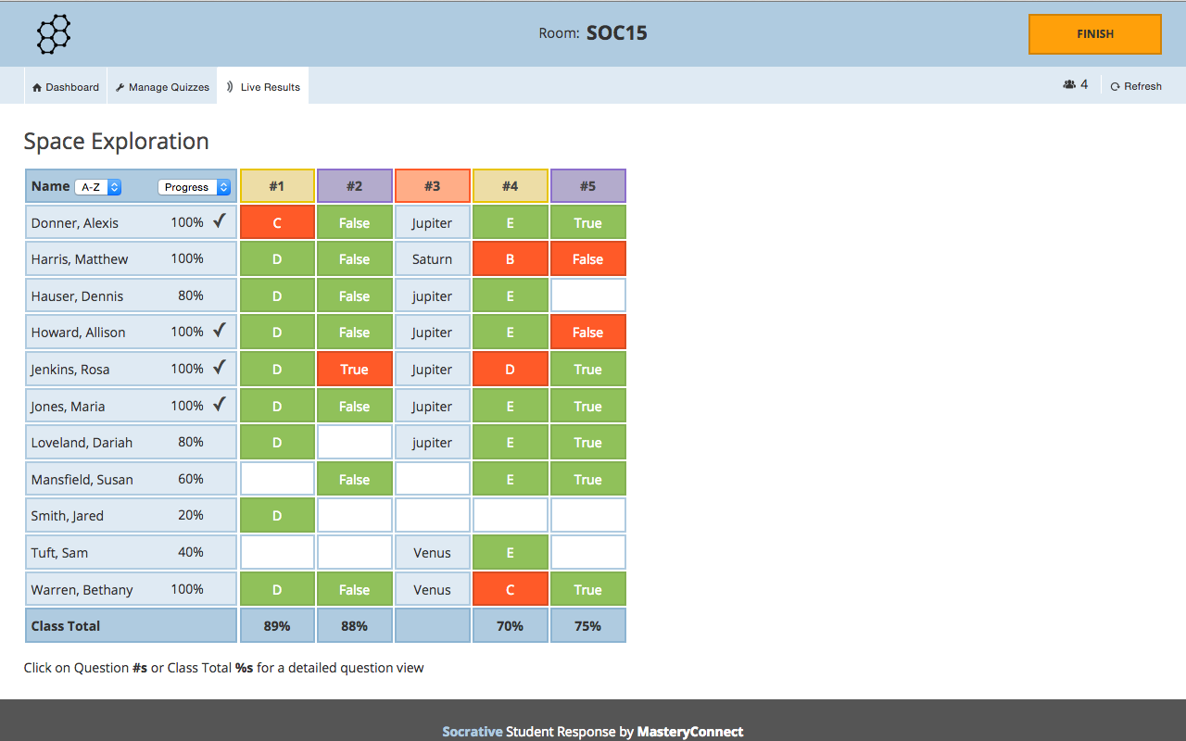Screen dimensions: 1186x741
Task: Click the checkmark beside Jones, Maria
Action: click(x=220, y=404)
